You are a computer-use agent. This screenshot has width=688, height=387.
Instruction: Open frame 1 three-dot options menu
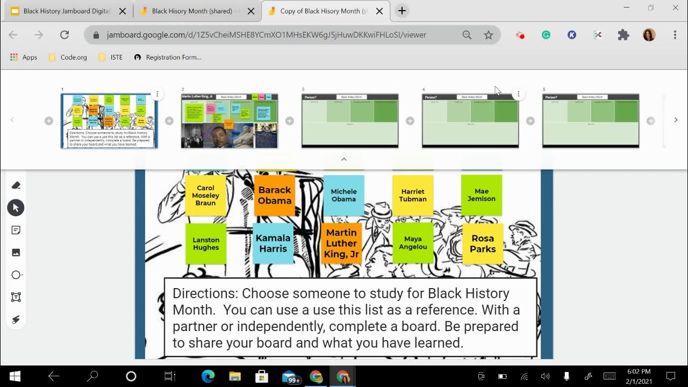pyautogui.click(x=157, y=94)
